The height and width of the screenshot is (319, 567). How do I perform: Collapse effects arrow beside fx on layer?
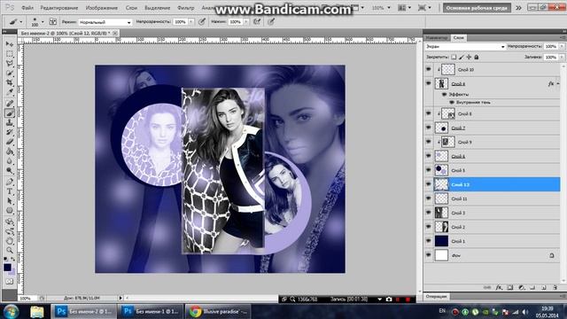(558, 83)
